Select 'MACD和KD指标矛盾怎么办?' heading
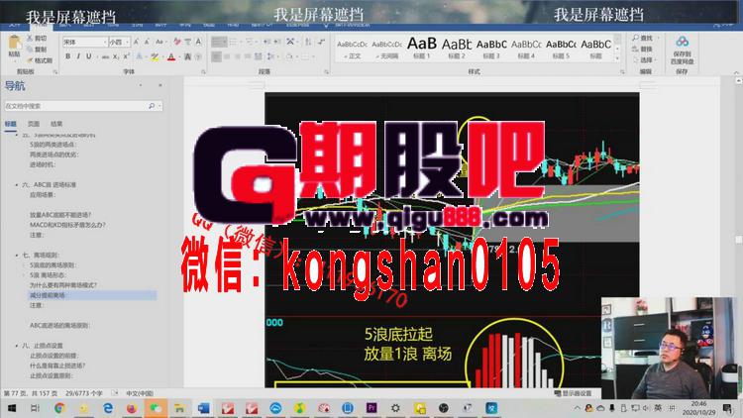Image resolution: width=743 pixels, height=418 pixels. pos(67,225)
